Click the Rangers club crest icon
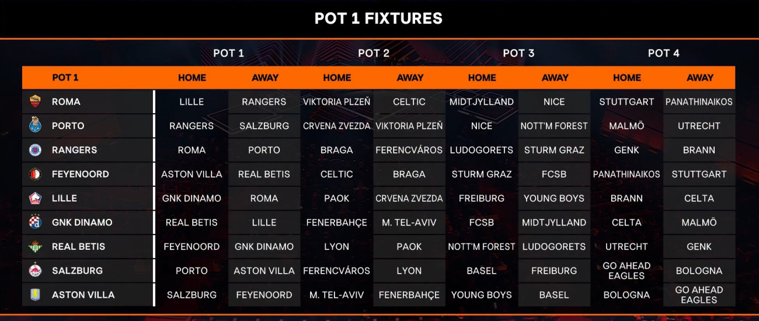This screenshot has width=759, height=321. point(35,150)
